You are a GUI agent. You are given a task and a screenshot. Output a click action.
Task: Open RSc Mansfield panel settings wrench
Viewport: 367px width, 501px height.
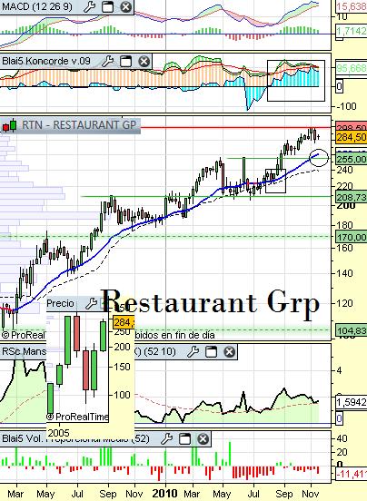[x=193, y=352]
